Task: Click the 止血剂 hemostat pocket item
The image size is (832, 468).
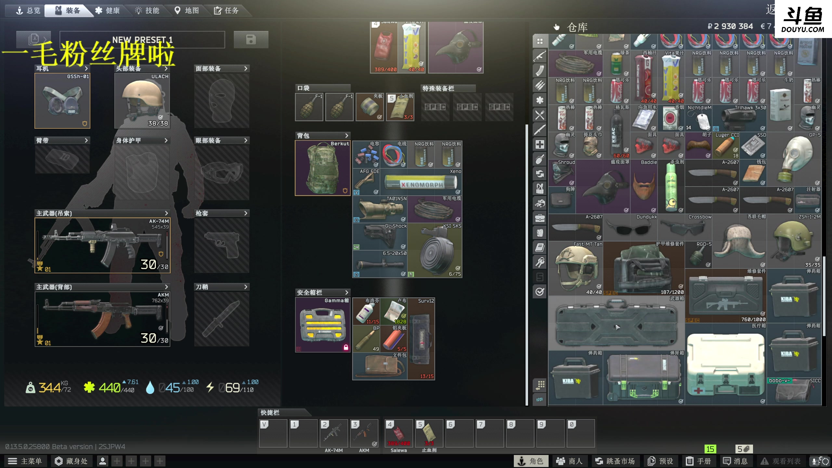Action: point(400,107)
